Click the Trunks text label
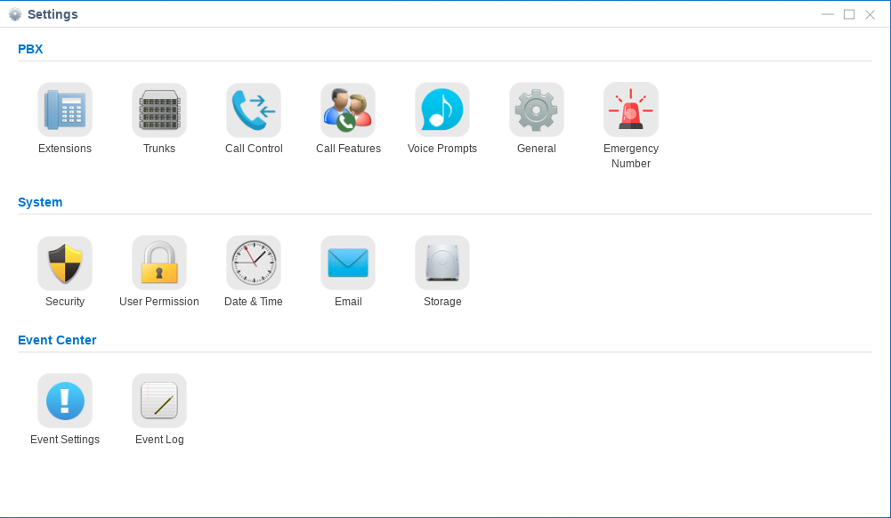Image resolution: width=891 pixels, height=518 pixels. 159,149
